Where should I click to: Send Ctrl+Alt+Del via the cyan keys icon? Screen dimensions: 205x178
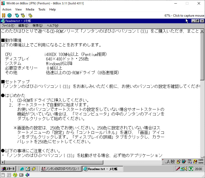click(17, 15)
